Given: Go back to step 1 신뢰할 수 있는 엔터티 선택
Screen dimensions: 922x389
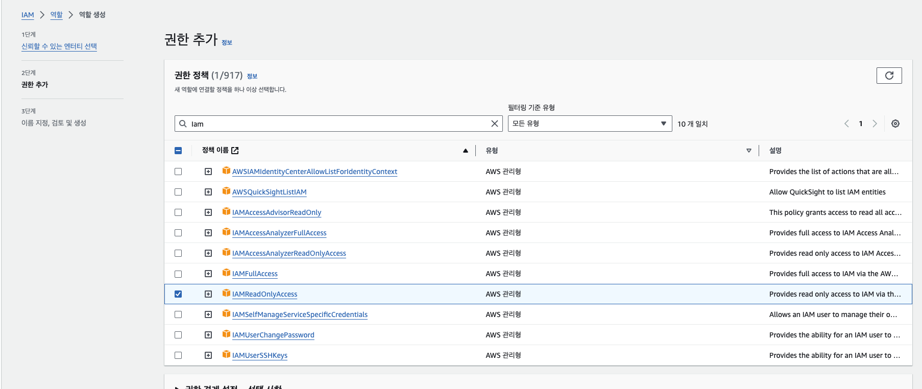Looking at the screenshot, I should (x=59, y=46).
